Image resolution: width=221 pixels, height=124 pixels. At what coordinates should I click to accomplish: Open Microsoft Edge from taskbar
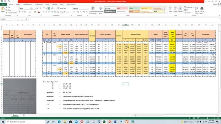click(x=59, y=122)
